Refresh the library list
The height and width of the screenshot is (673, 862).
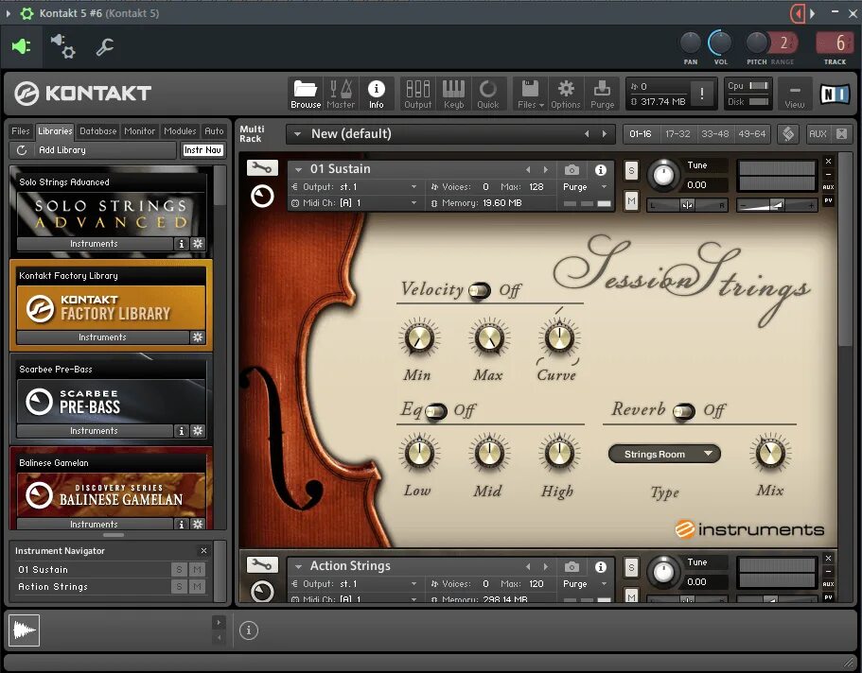[x=22, y=150]
